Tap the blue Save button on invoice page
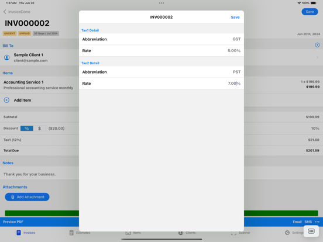 tap(310, 12)
